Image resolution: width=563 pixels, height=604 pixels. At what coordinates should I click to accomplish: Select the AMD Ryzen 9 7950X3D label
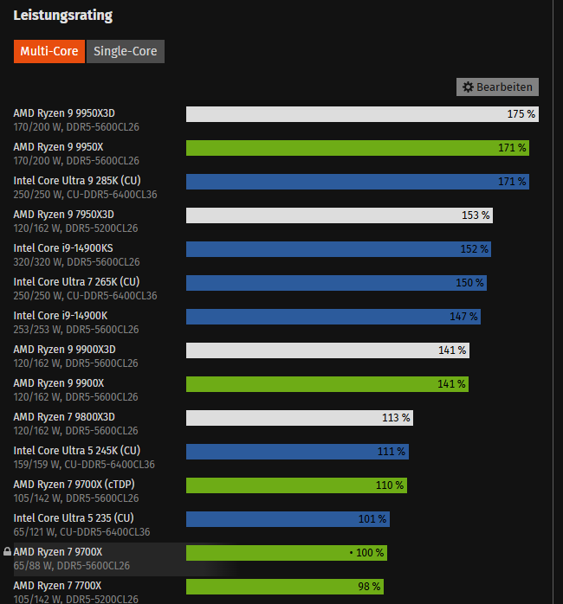(63, 215)
